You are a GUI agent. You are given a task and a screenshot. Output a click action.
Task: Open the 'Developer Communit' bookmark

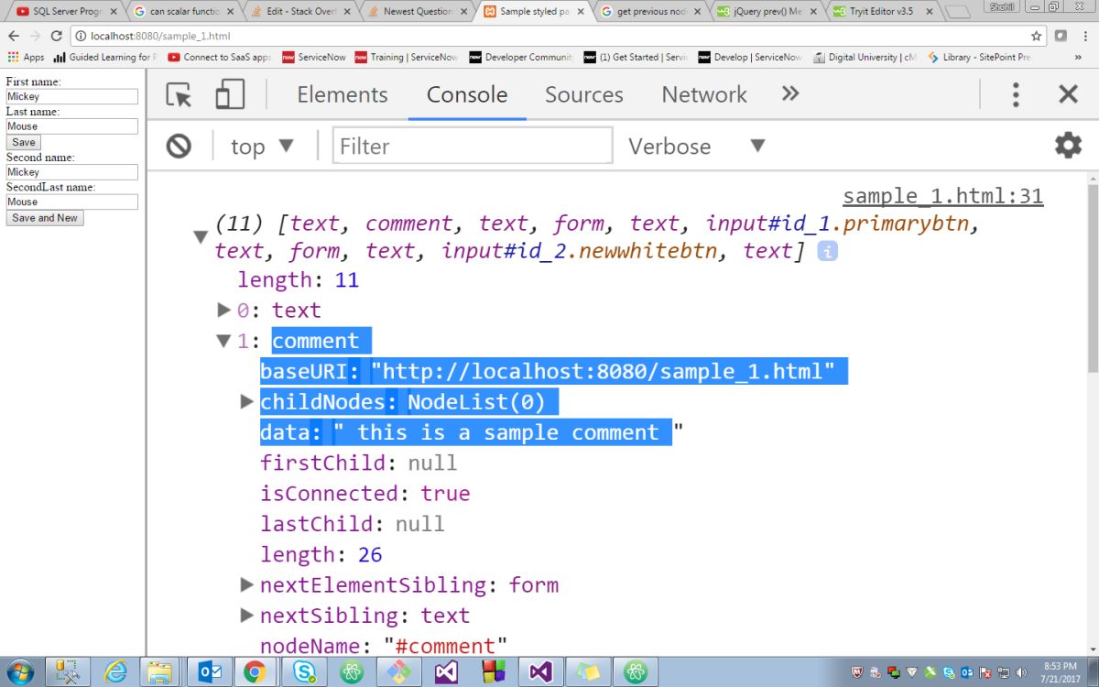click(520, 57)
